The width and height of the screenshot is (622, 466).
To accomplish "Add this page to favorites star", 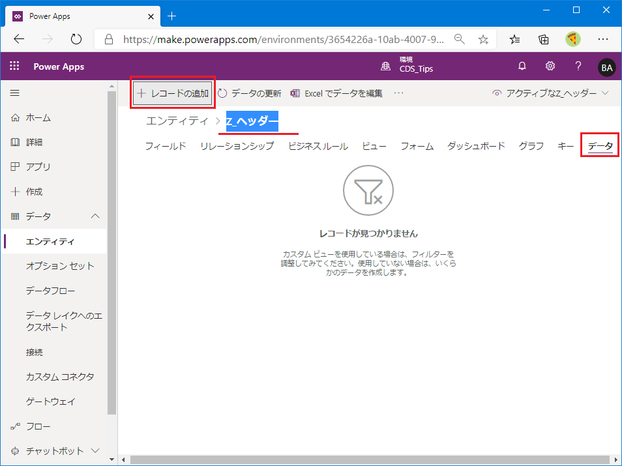I will coord(483,39).
